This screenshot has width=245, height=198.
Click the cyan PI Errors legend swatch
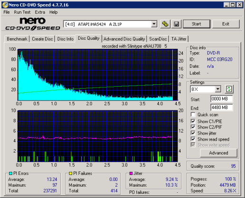[10, 173]
